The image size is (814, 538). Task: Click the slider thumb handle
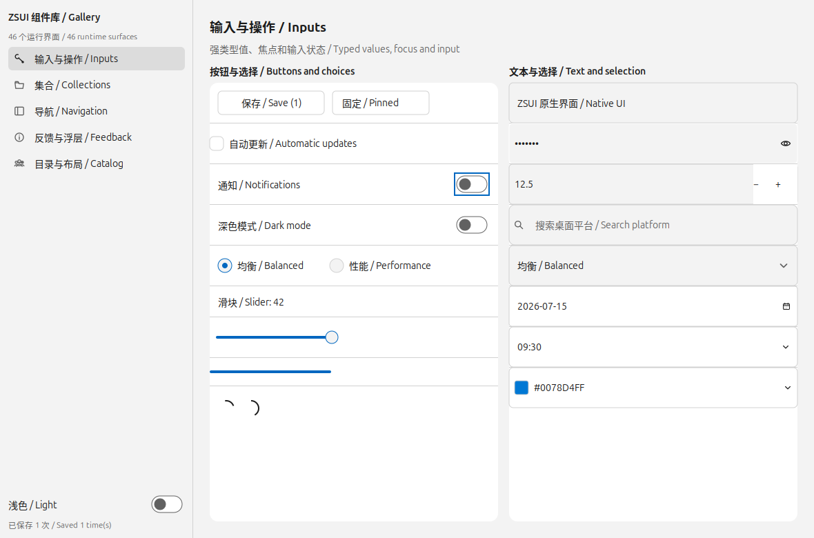(332, 337)
